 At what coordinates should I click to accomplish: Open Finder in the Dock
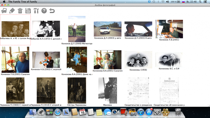tap(33, 112)
